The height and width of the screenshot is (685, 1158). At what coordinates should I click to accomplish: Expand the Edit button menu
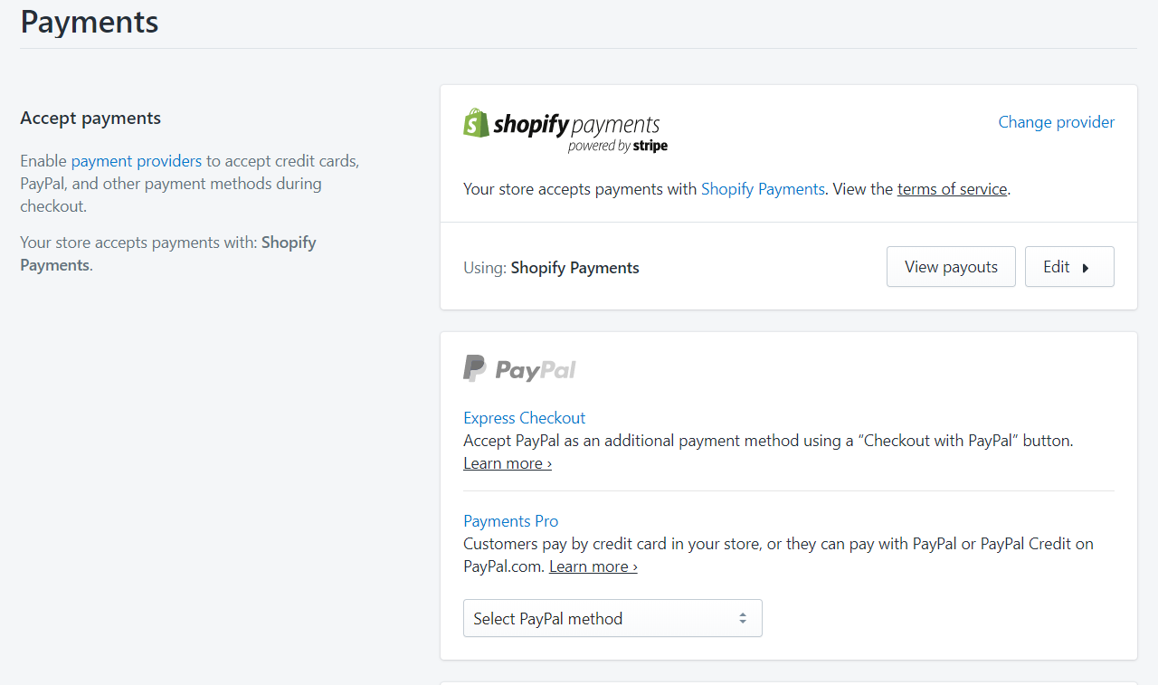pos(1069,267)
